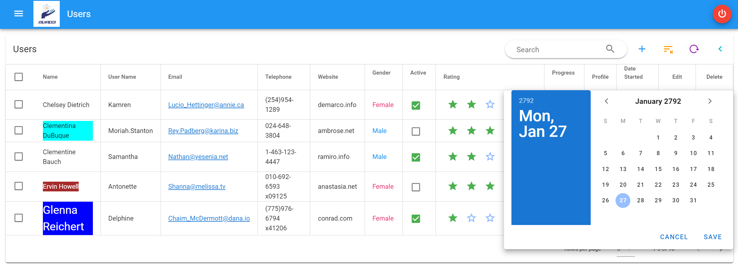Sort by Name column header

(x=50, y=77)
